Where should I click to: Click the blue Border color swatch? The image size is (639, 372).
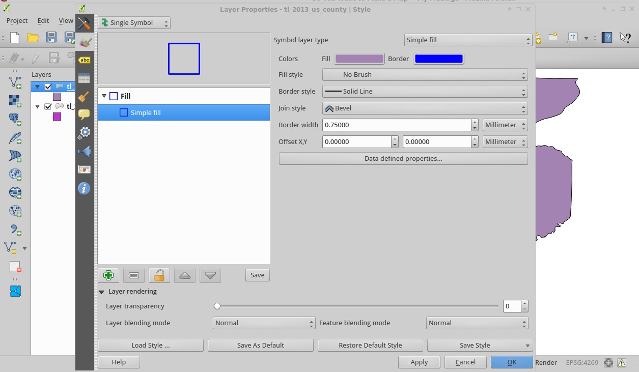click(x=438, y=59)
